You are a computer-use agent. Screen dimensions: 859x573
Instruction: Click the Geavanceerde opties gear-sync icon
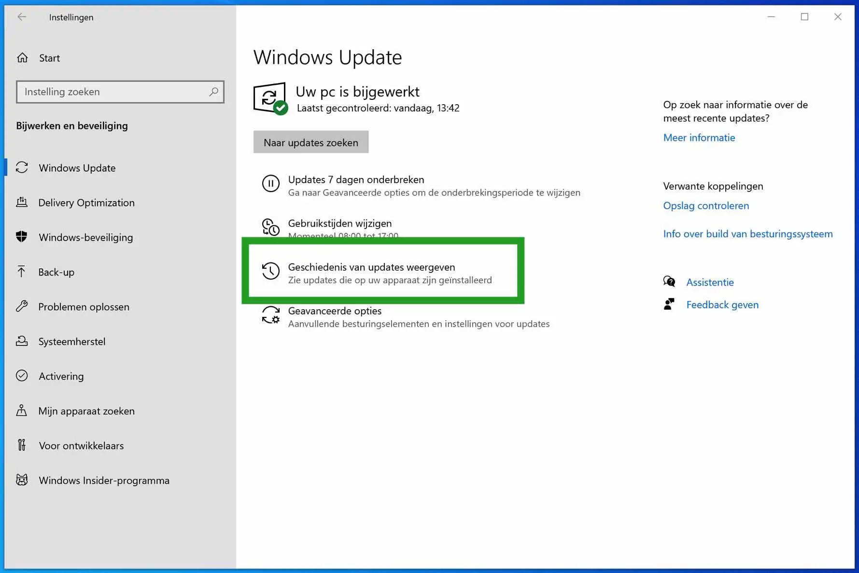[x=270, y=315]
